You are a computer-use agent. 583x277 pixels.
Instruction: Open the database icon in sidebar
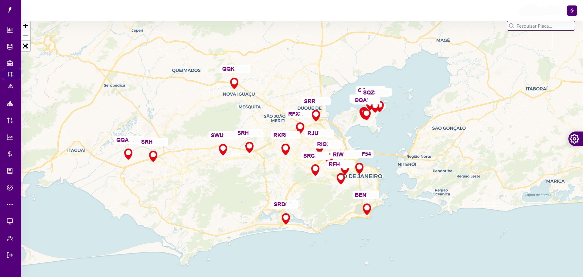coord(10,46)
